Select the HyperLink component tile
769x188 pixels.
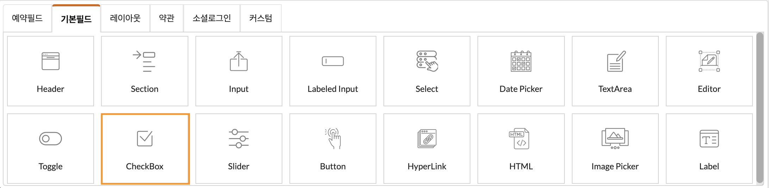[427, 149]
